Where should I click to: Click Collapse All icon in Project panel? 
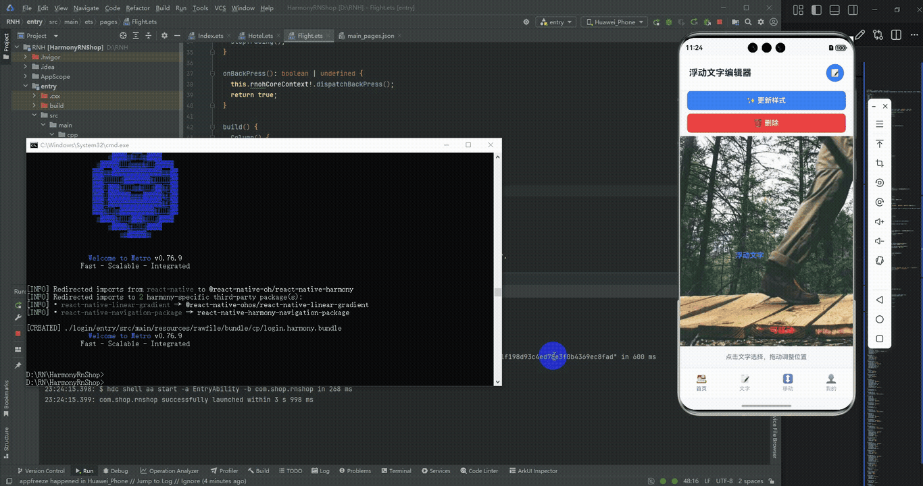click(150, 36)
